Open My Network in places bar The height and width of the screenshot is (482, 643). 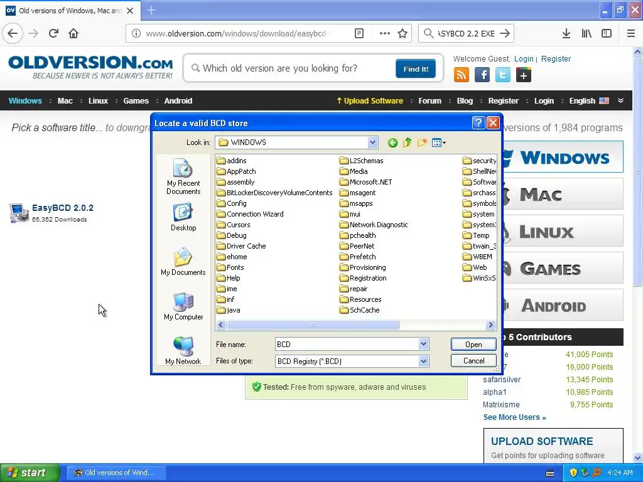183,351
